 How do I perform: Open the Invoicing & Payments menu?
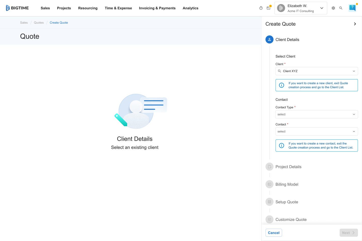157,8
